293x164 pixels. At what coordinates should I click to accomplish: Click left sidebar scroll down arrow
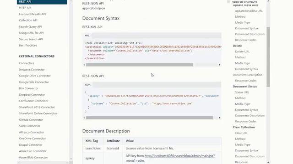coord(71,159)
